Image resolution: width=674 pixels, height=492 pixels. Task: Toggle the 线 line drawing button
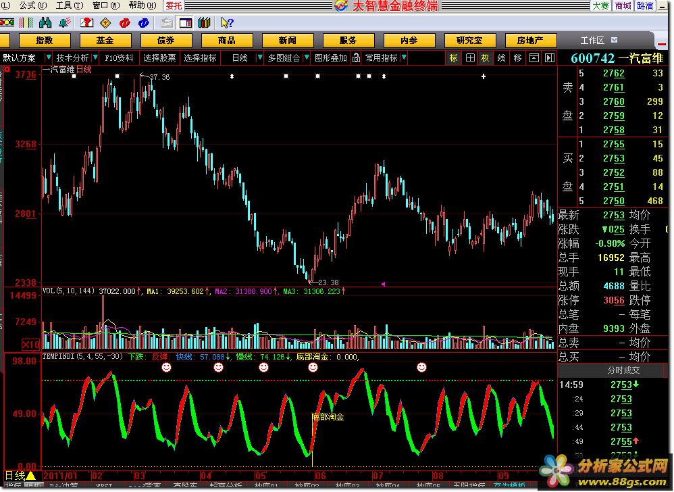tap(502, 57)
